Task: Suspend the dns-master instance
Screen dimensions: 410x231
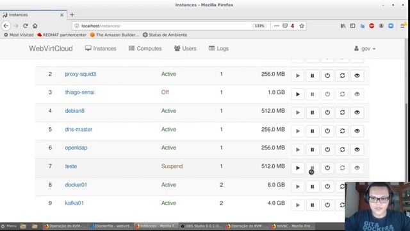Action: (x=312, y=131)
